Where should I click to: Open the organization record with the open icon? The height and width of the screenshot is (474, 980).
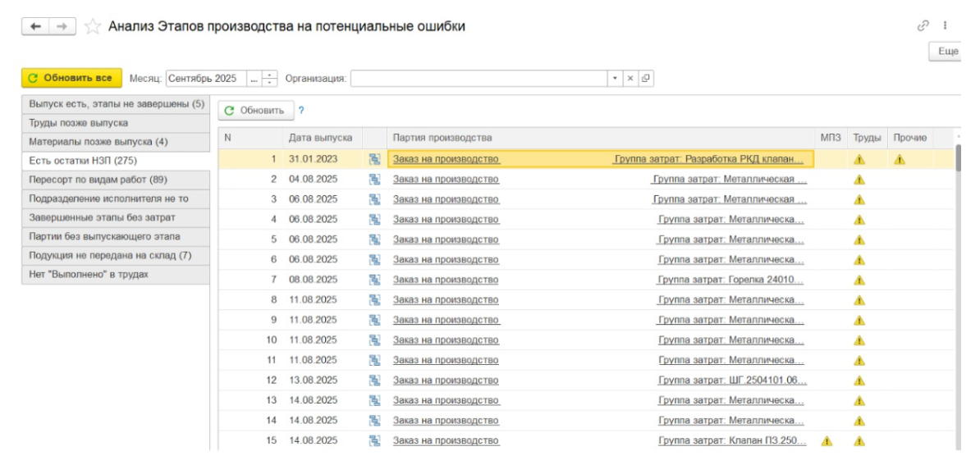[646, 79]
